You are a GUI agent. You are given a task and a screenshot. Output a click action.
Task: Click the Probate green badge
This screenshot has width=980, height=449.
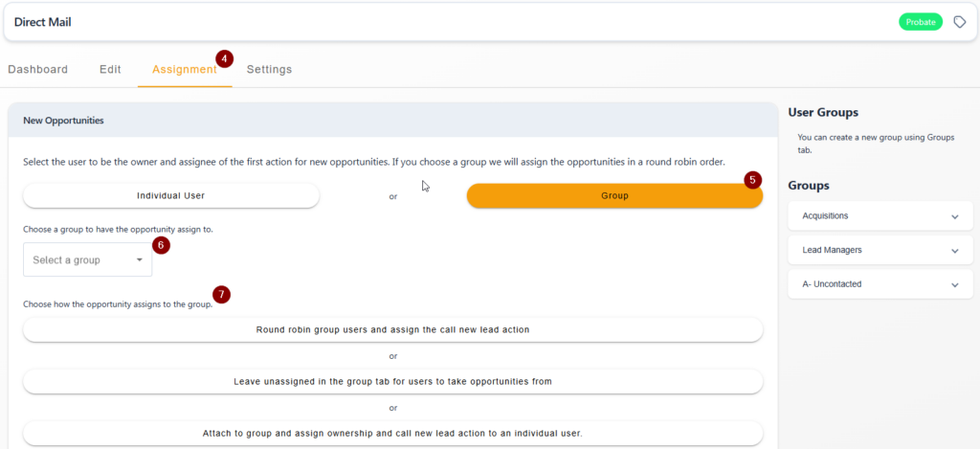pyautogui.click(x=921, y=22)
